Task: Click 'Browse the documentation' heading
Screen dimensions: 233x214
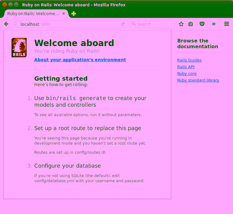Action: pos(198,44)
